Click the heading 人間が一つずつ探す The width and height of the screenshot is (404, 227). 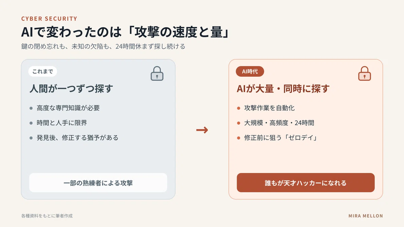click(71, 89)
